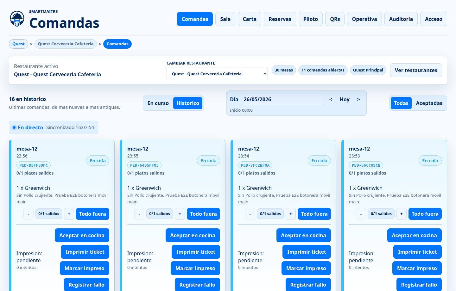
Task: Click the Comandas breadcrumb pill
Action: (x=117, y=44)
